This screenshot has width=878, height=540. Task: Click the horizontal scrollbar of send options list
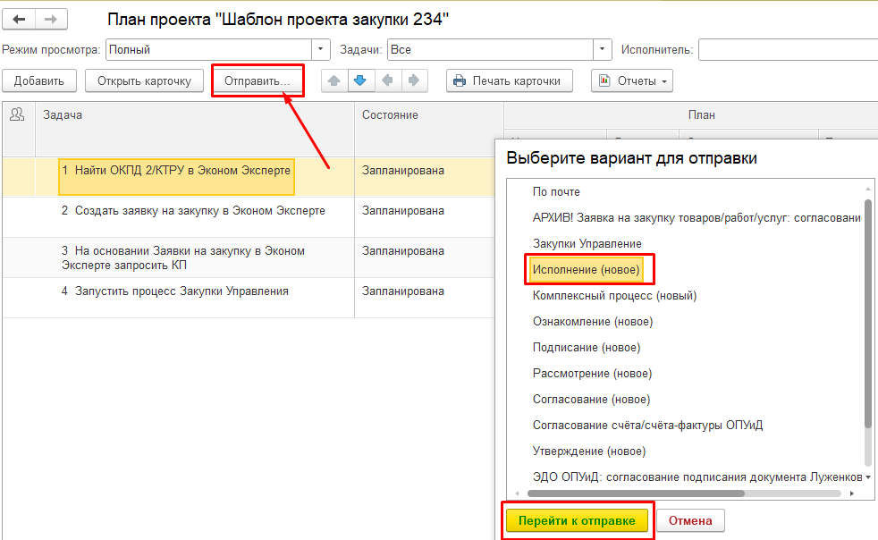(636, 494)
